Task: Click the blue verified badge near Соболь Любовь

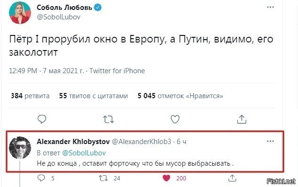Action: click(98, 8)
